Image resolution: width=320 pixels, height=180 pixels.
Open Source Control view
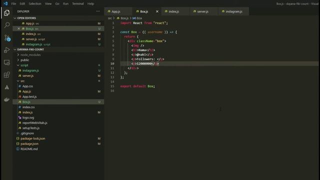(7, 38)
